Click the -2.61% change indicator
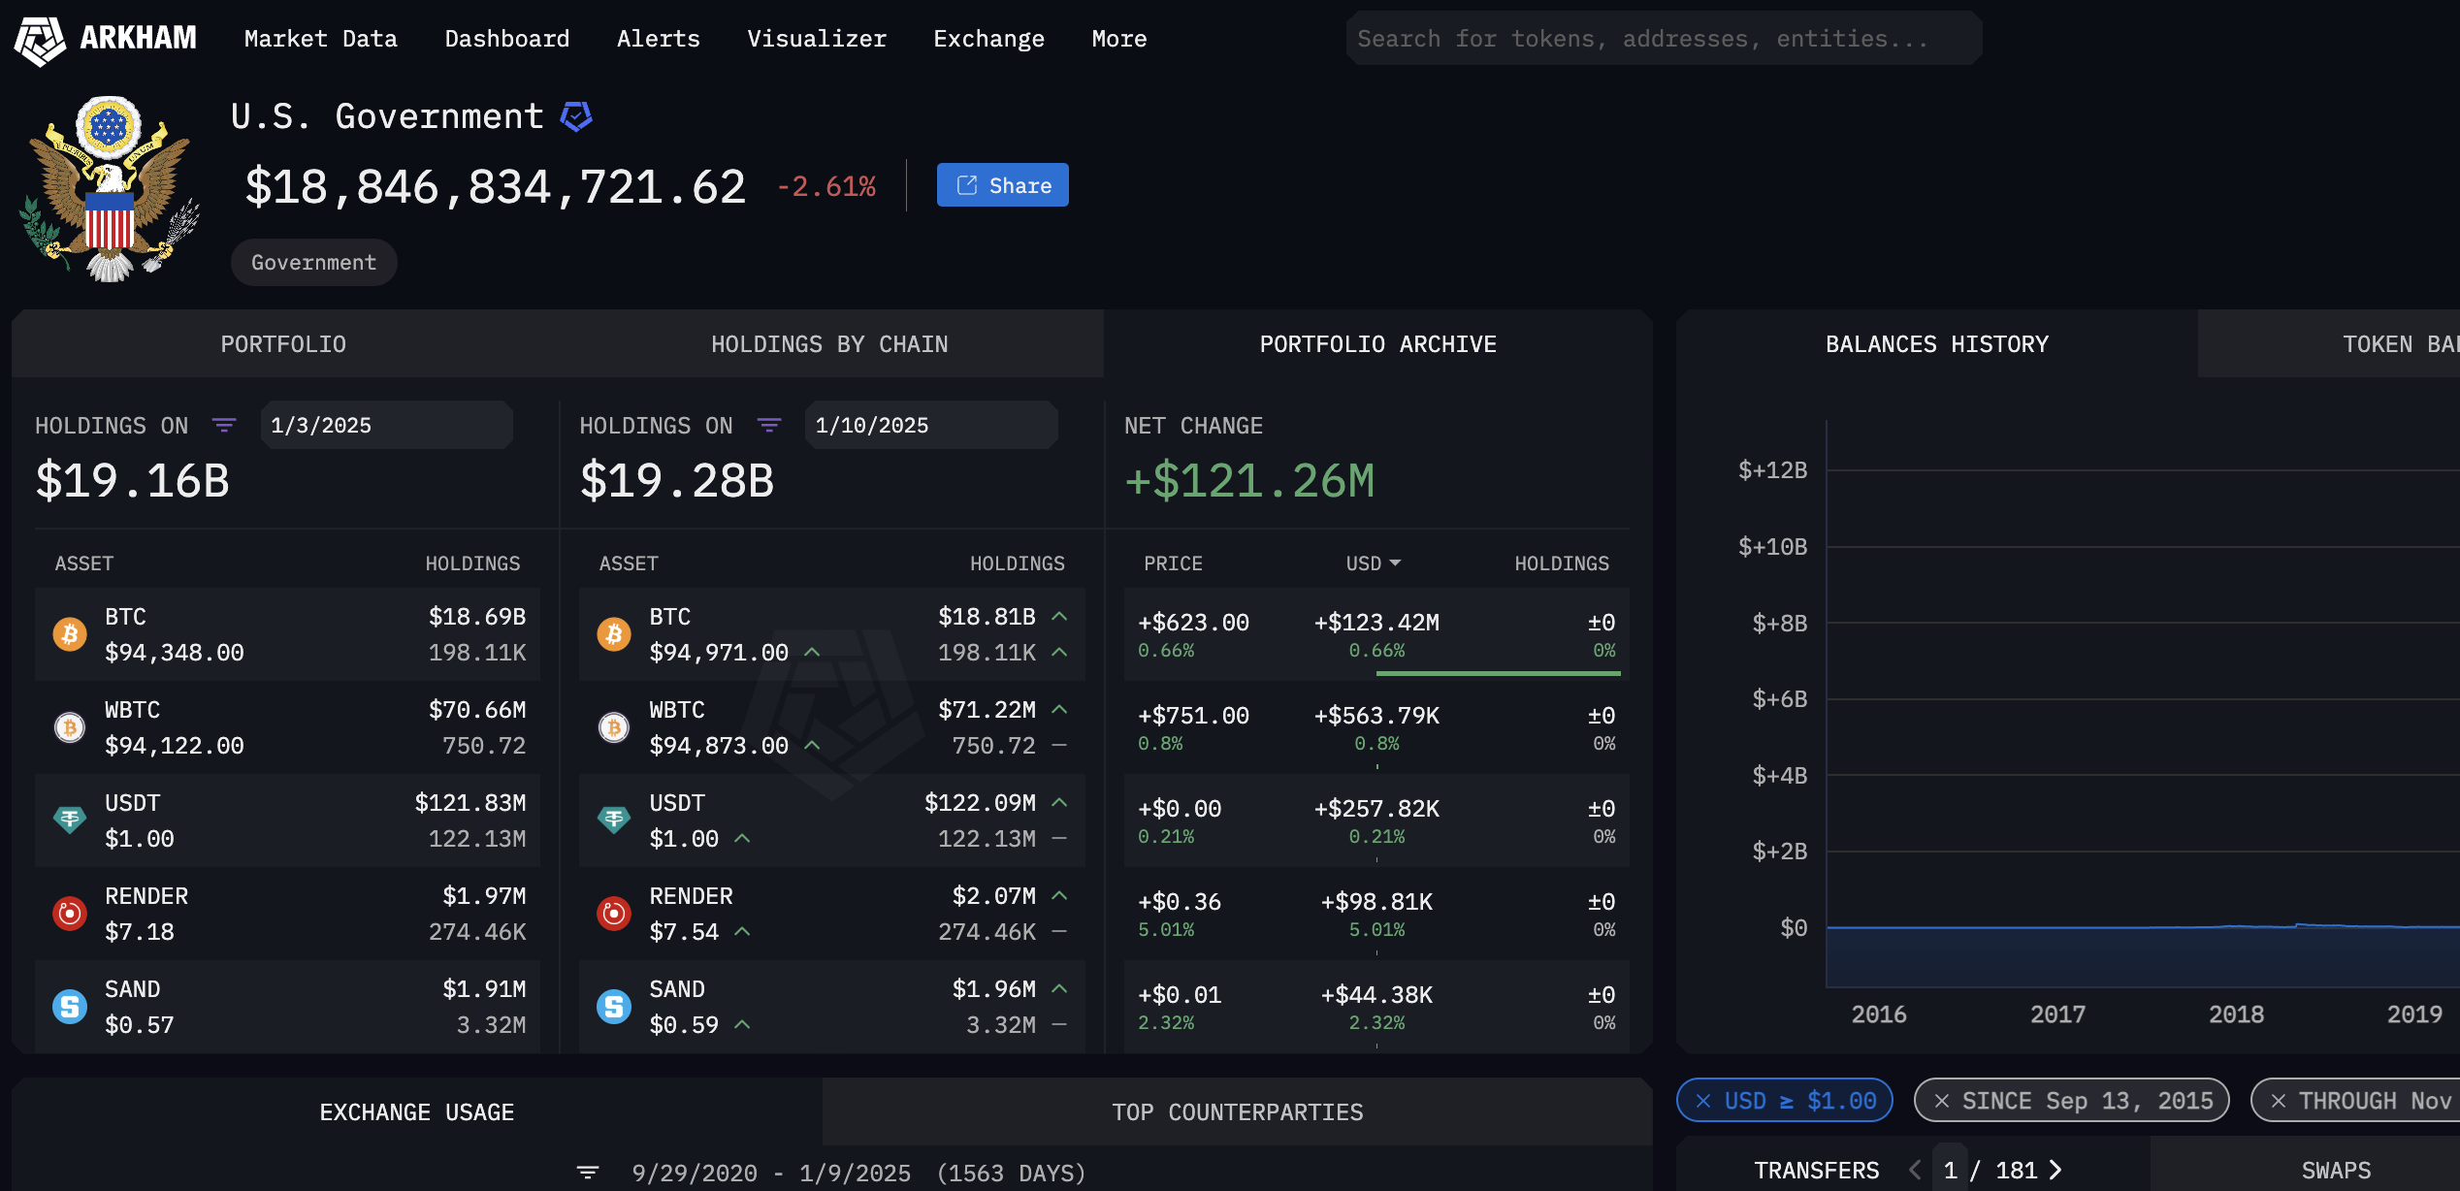Screen dimensions: 2460x1191 [826, 186]
